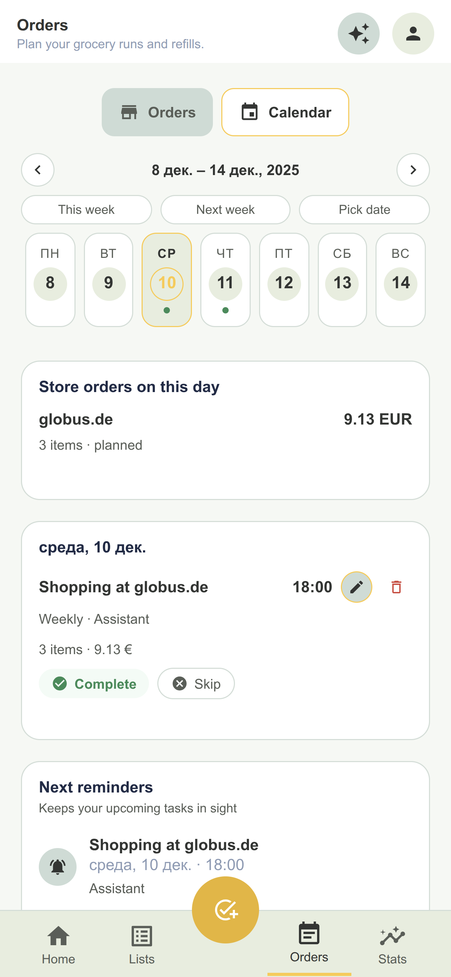Mark shopping reminder as Complete
This screenshot has height=977, width=451.
pos(94,683)
